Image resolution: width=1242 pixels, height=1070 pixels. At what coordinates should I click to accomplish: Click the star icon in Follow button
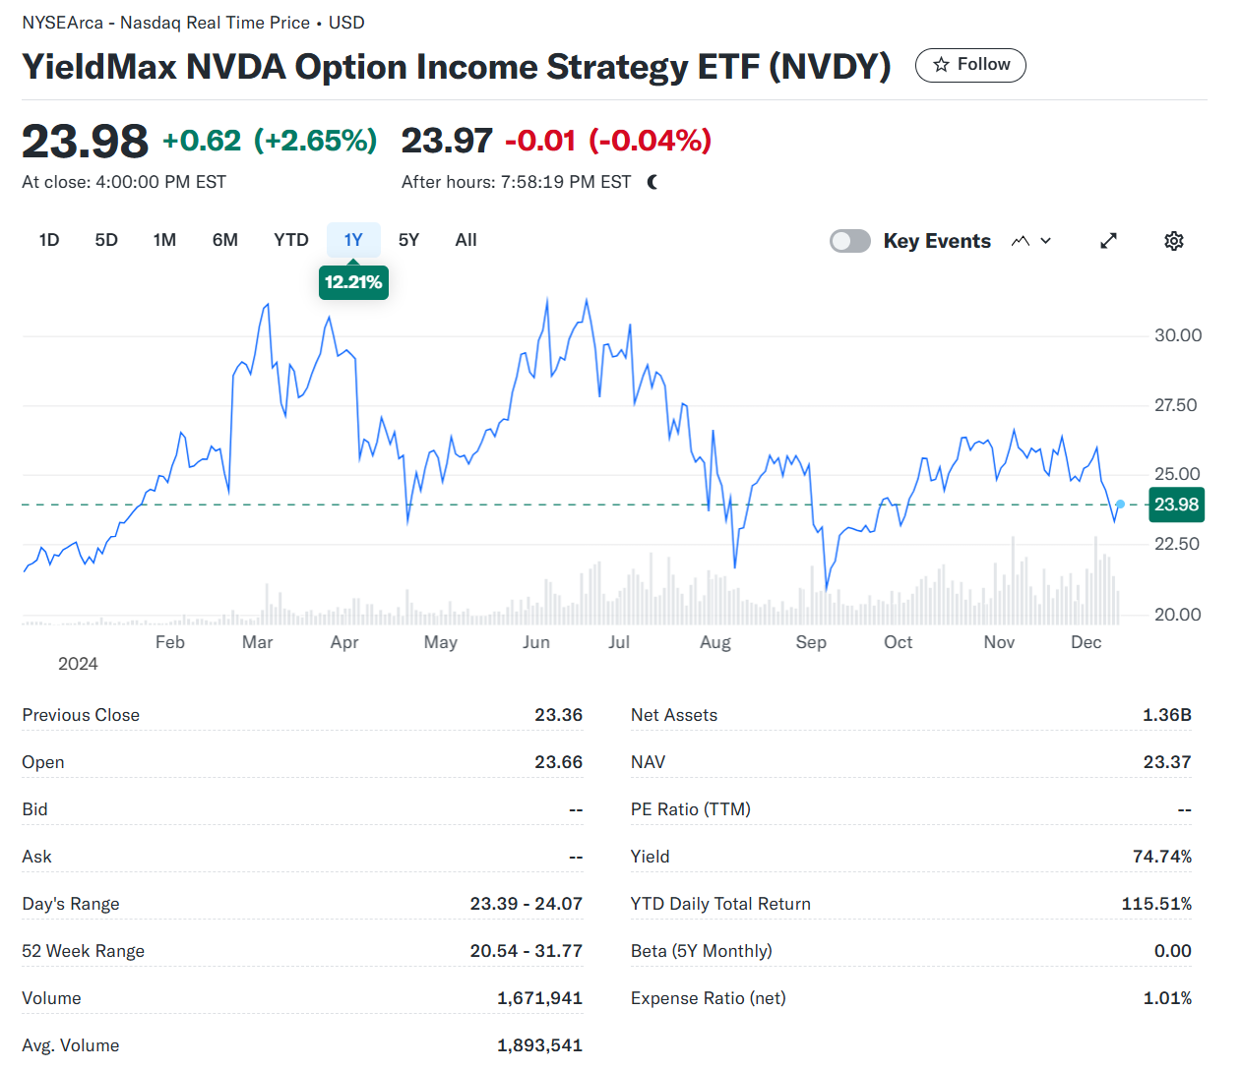pyautogui.click(x=941, y=65)
